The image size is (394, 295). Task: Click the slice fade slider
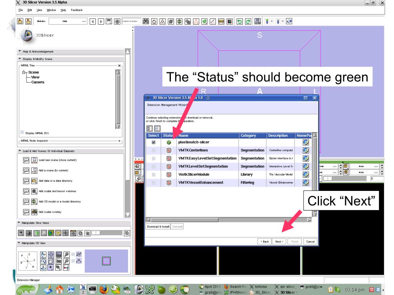[x=107, y=233]
